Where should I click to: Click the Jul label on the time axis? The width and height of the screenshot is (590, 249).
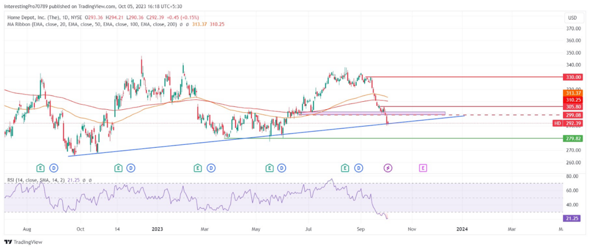309,228
